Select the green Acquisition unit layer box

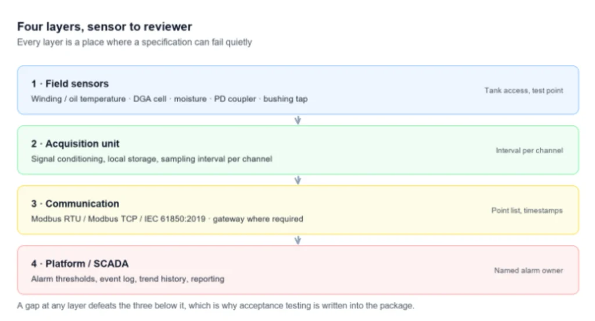298,150
